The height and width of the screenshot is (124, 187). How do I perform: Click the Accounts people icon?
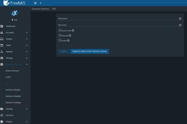2,32
